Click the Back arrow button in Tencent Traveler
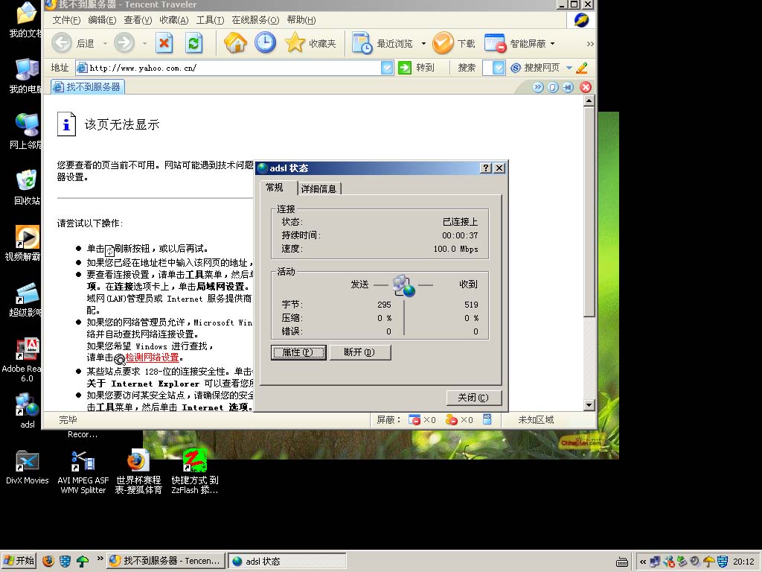 pyautogui.click(x=62, y=43)
